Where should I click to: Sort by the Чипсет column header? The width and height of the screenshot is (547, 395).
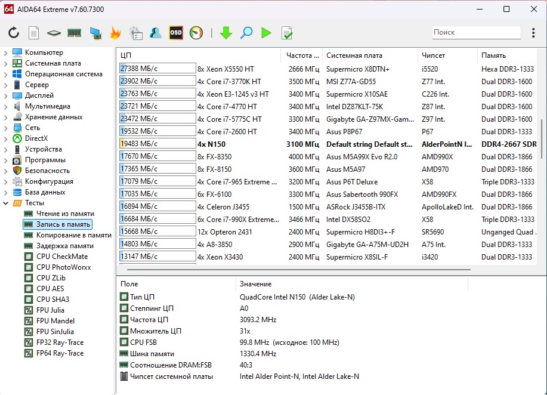click(x=447, y=55)
